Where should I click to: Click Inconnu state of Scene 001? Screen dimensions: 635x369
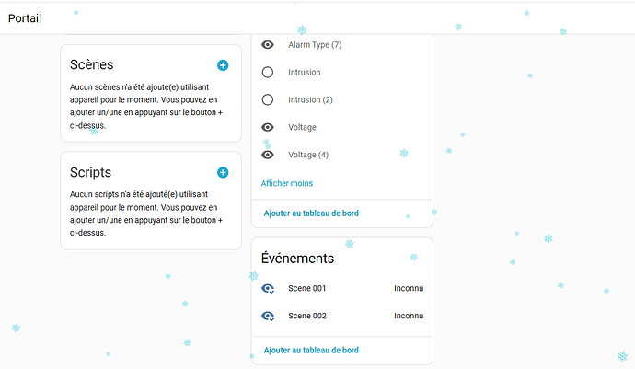click(409, 288)
